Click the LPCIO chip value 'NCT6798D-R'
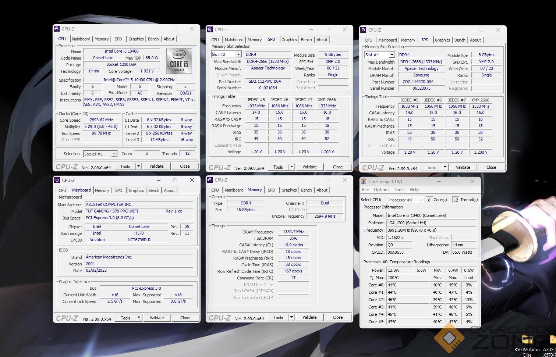The image size is (556, 357). 139,240
